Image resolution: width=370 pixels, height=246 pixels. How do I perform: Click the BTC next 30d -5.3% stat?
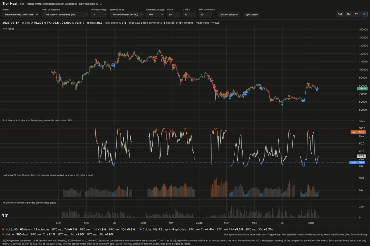122,230
